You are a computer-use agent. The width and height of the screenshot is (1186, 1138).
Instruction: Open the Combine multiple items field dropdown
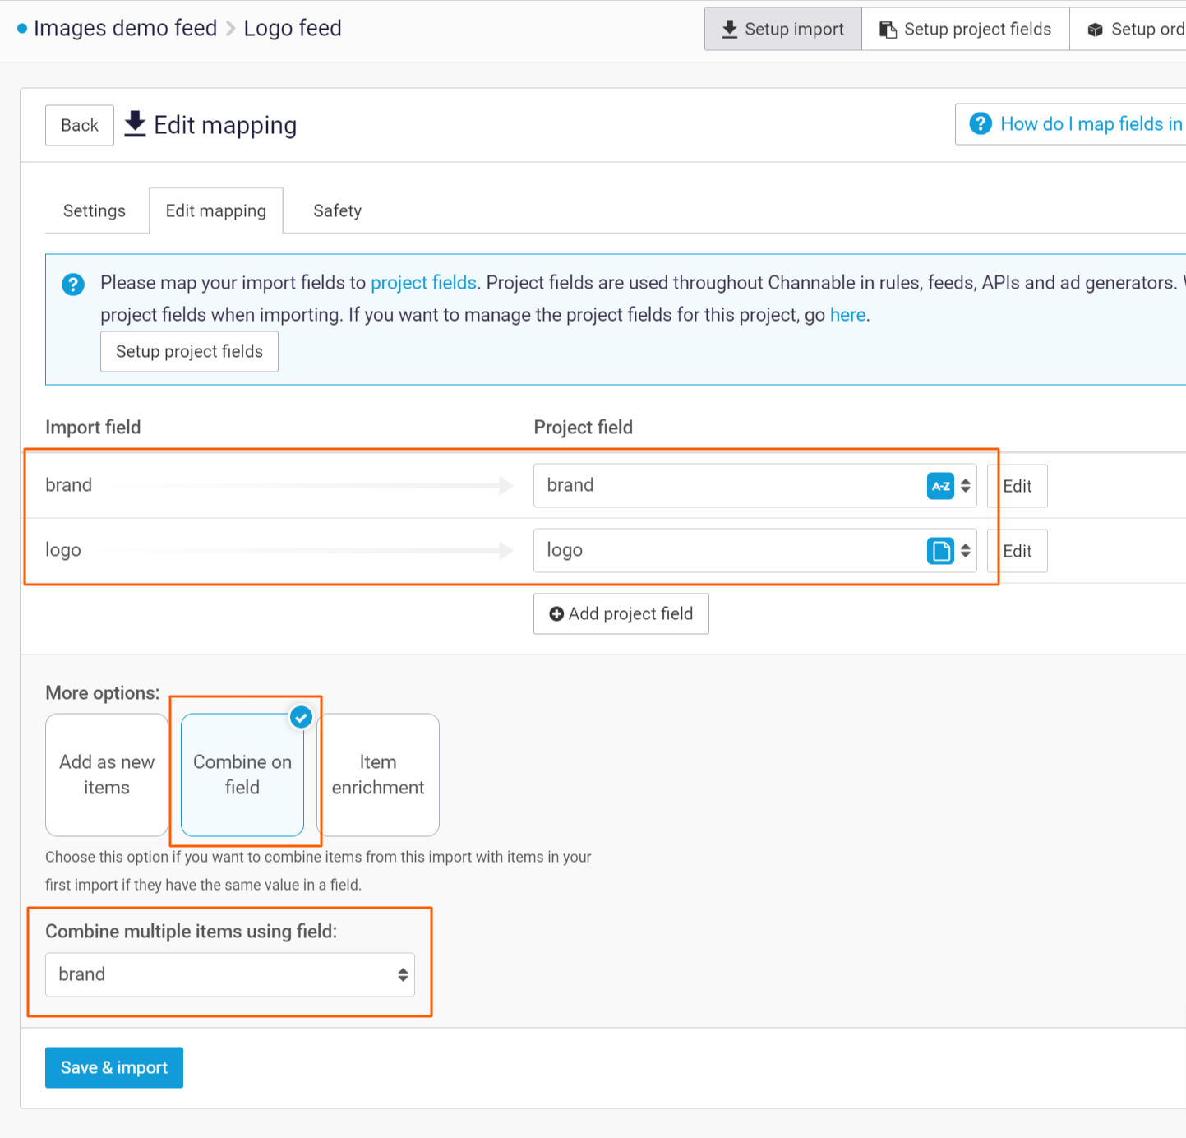(x=230, y=974)
